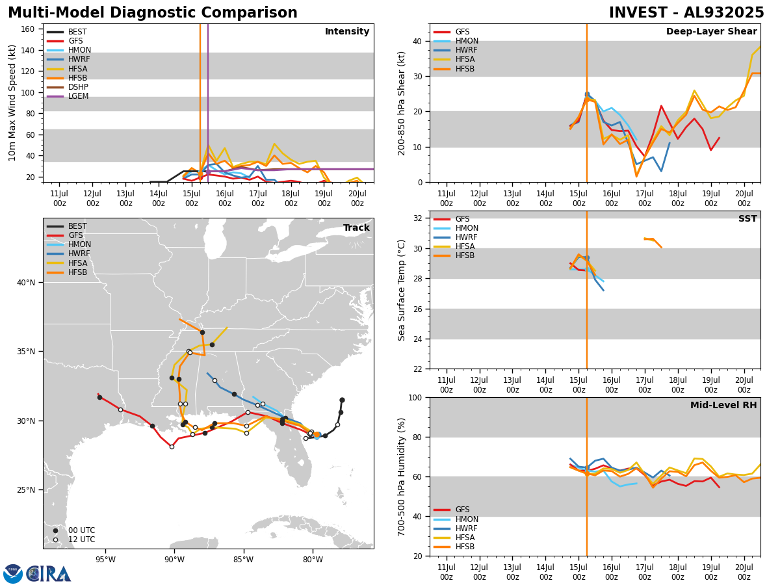Select the Deep-Layer Shear panel title

point(711,32)
